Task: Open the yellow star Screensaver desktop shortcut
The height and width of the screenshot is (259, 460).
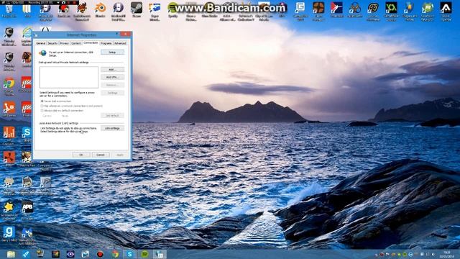Action: point(9,210)
